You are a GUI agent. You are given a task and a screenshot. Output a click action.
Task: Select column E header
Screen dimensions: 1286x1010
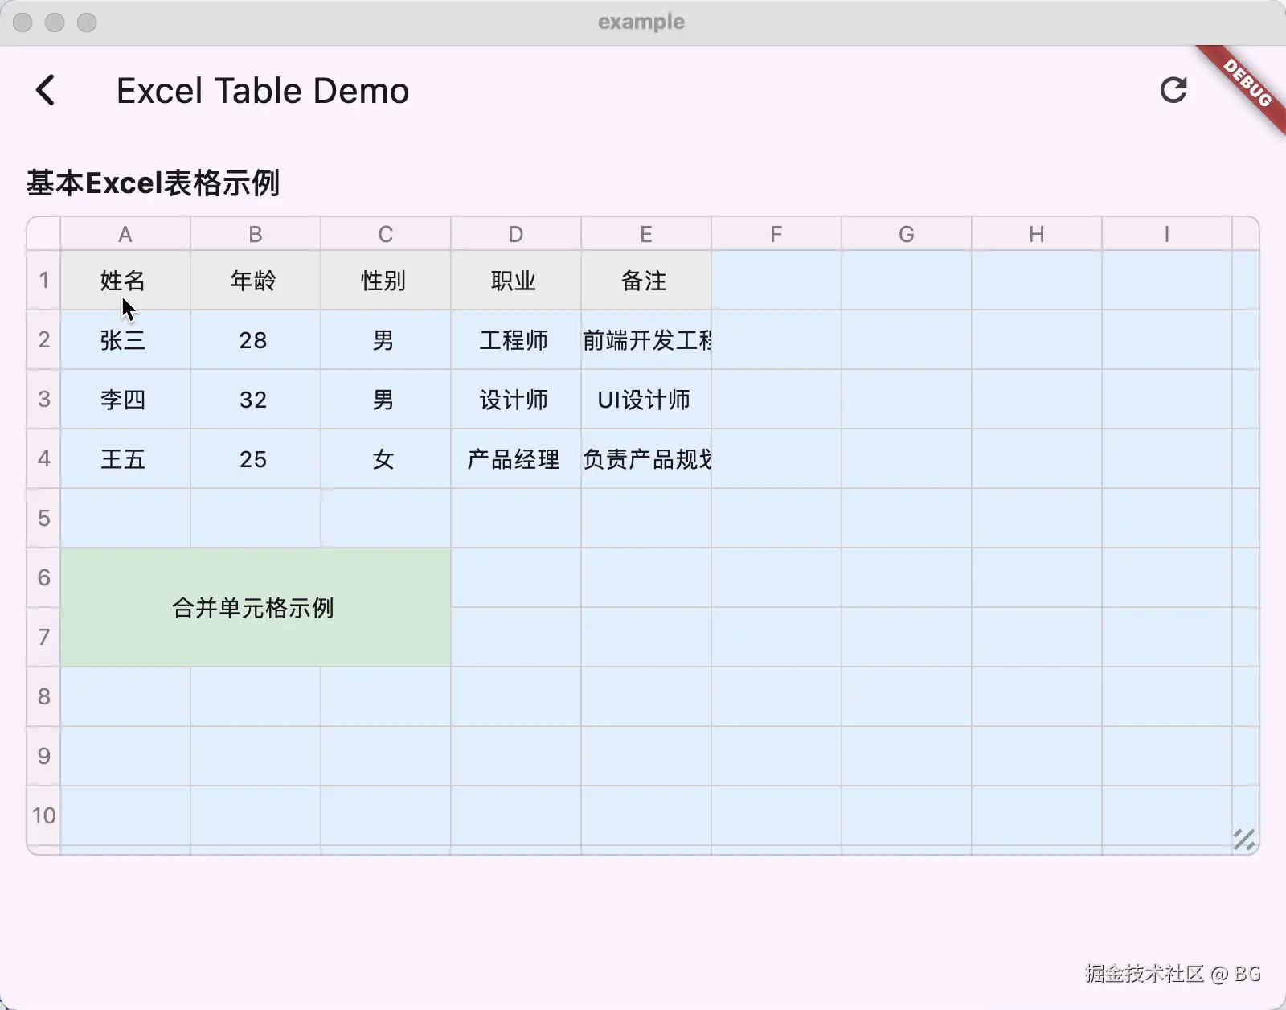(x=646, y=234)
